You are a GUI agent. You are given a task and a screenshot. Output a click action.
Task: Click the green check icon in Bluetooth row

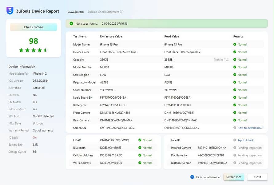[x=140, y=148]
